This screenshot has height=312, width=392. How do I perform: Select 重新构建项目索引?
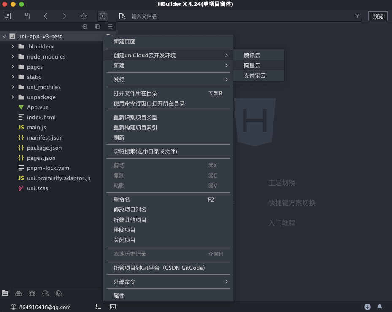point(168,127)
